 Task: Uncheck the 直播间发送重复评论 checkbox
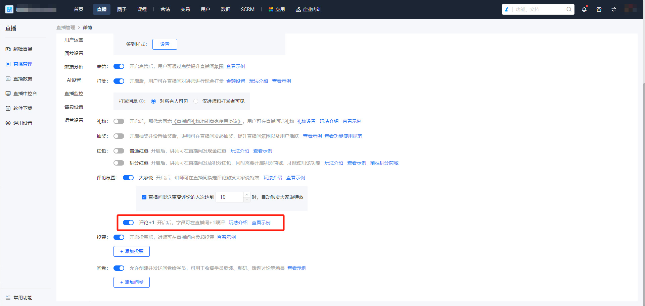tap(144, 197)
